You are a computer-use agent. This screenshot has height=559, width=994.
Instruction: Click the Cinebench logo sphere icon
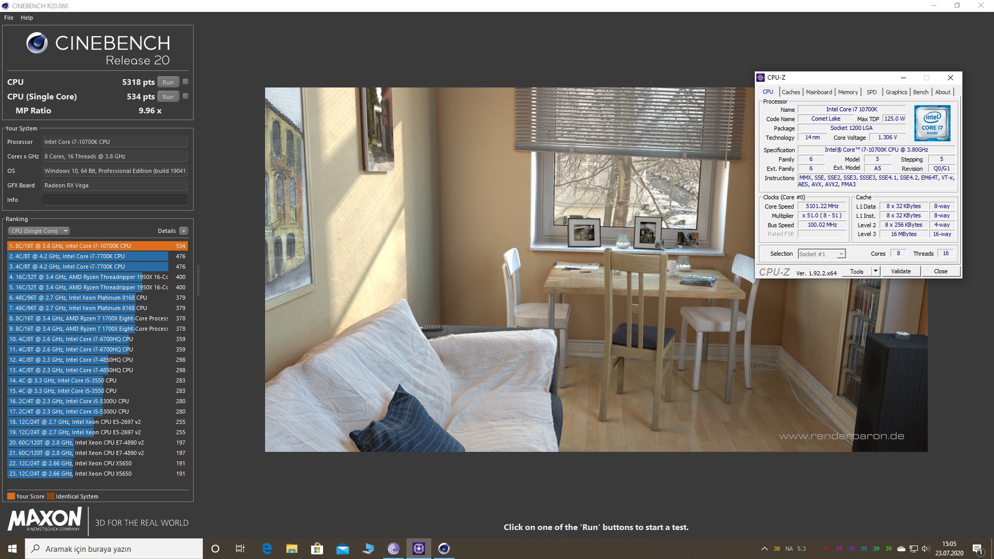click(x=37, y=43)
